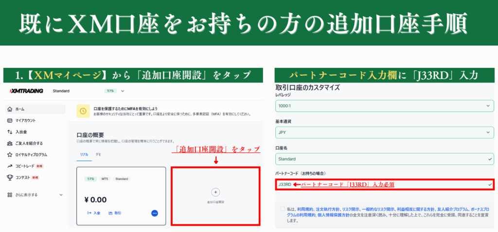498x232 pixels.
Task: Open the レバレッジ 1000:1 dropdown
Action: 384,106
